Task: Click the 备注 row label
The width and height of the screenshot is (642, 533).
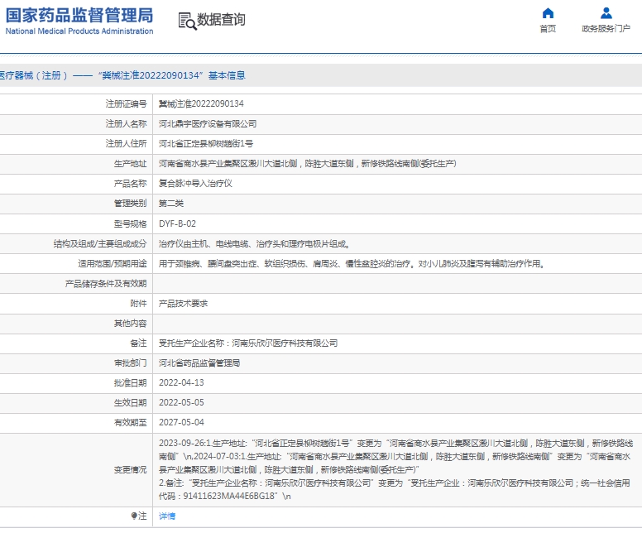Action: tap(138, 343)
